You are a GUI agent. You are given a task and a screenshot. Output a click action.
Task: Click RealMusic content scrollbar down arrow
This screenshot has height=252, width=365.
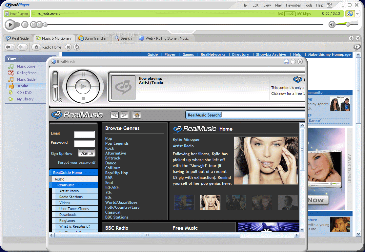[x=302, y=229]
